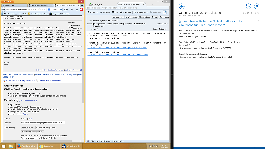The height and width of the screenshot is (149, 265).
Task: Click Antworten reply button
Action: point(118,17)
